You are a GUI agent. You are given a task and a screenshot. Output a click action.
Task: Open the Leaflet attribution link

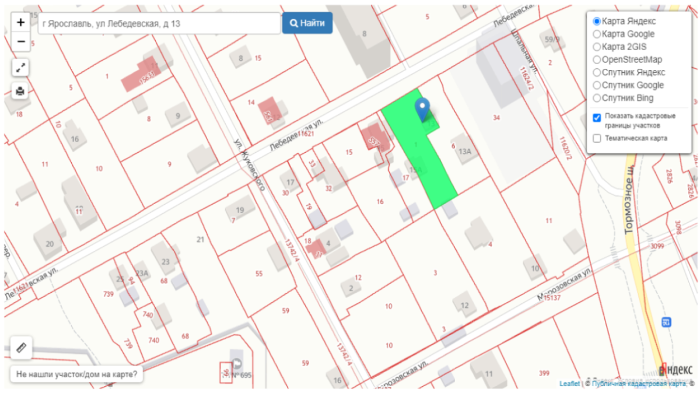coord(569,383)
